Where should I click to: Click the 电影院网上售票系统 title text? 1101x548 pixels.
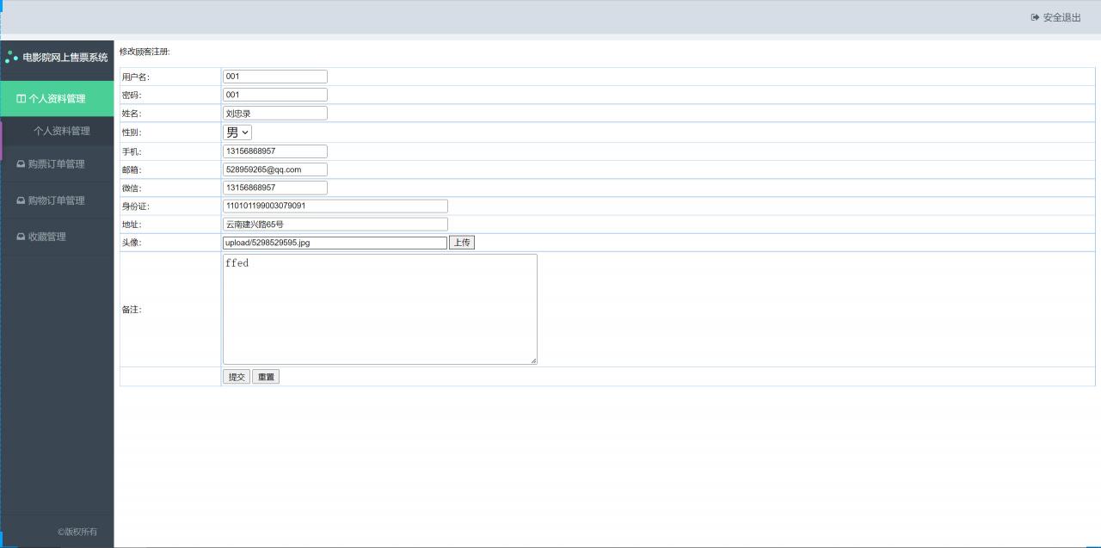(x=65, y=58)
